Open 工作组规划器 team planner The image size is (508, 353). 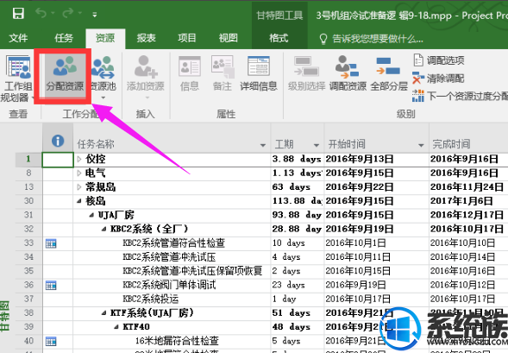18,79
